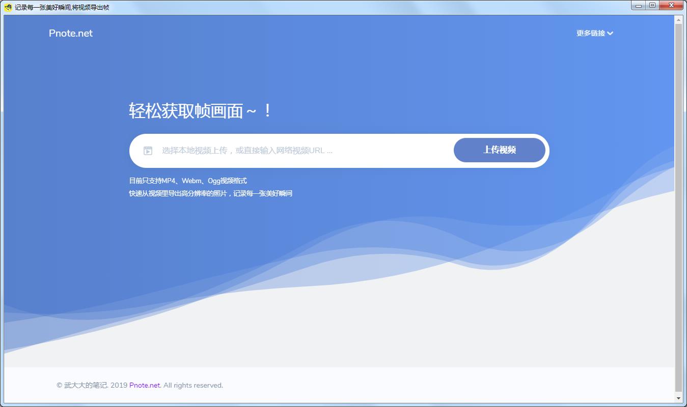Image resolution: width=687 pixels, height=407 pixels.
Task: Click the window title text 记录每一张美好瞬间
Action: click(62, 7)
